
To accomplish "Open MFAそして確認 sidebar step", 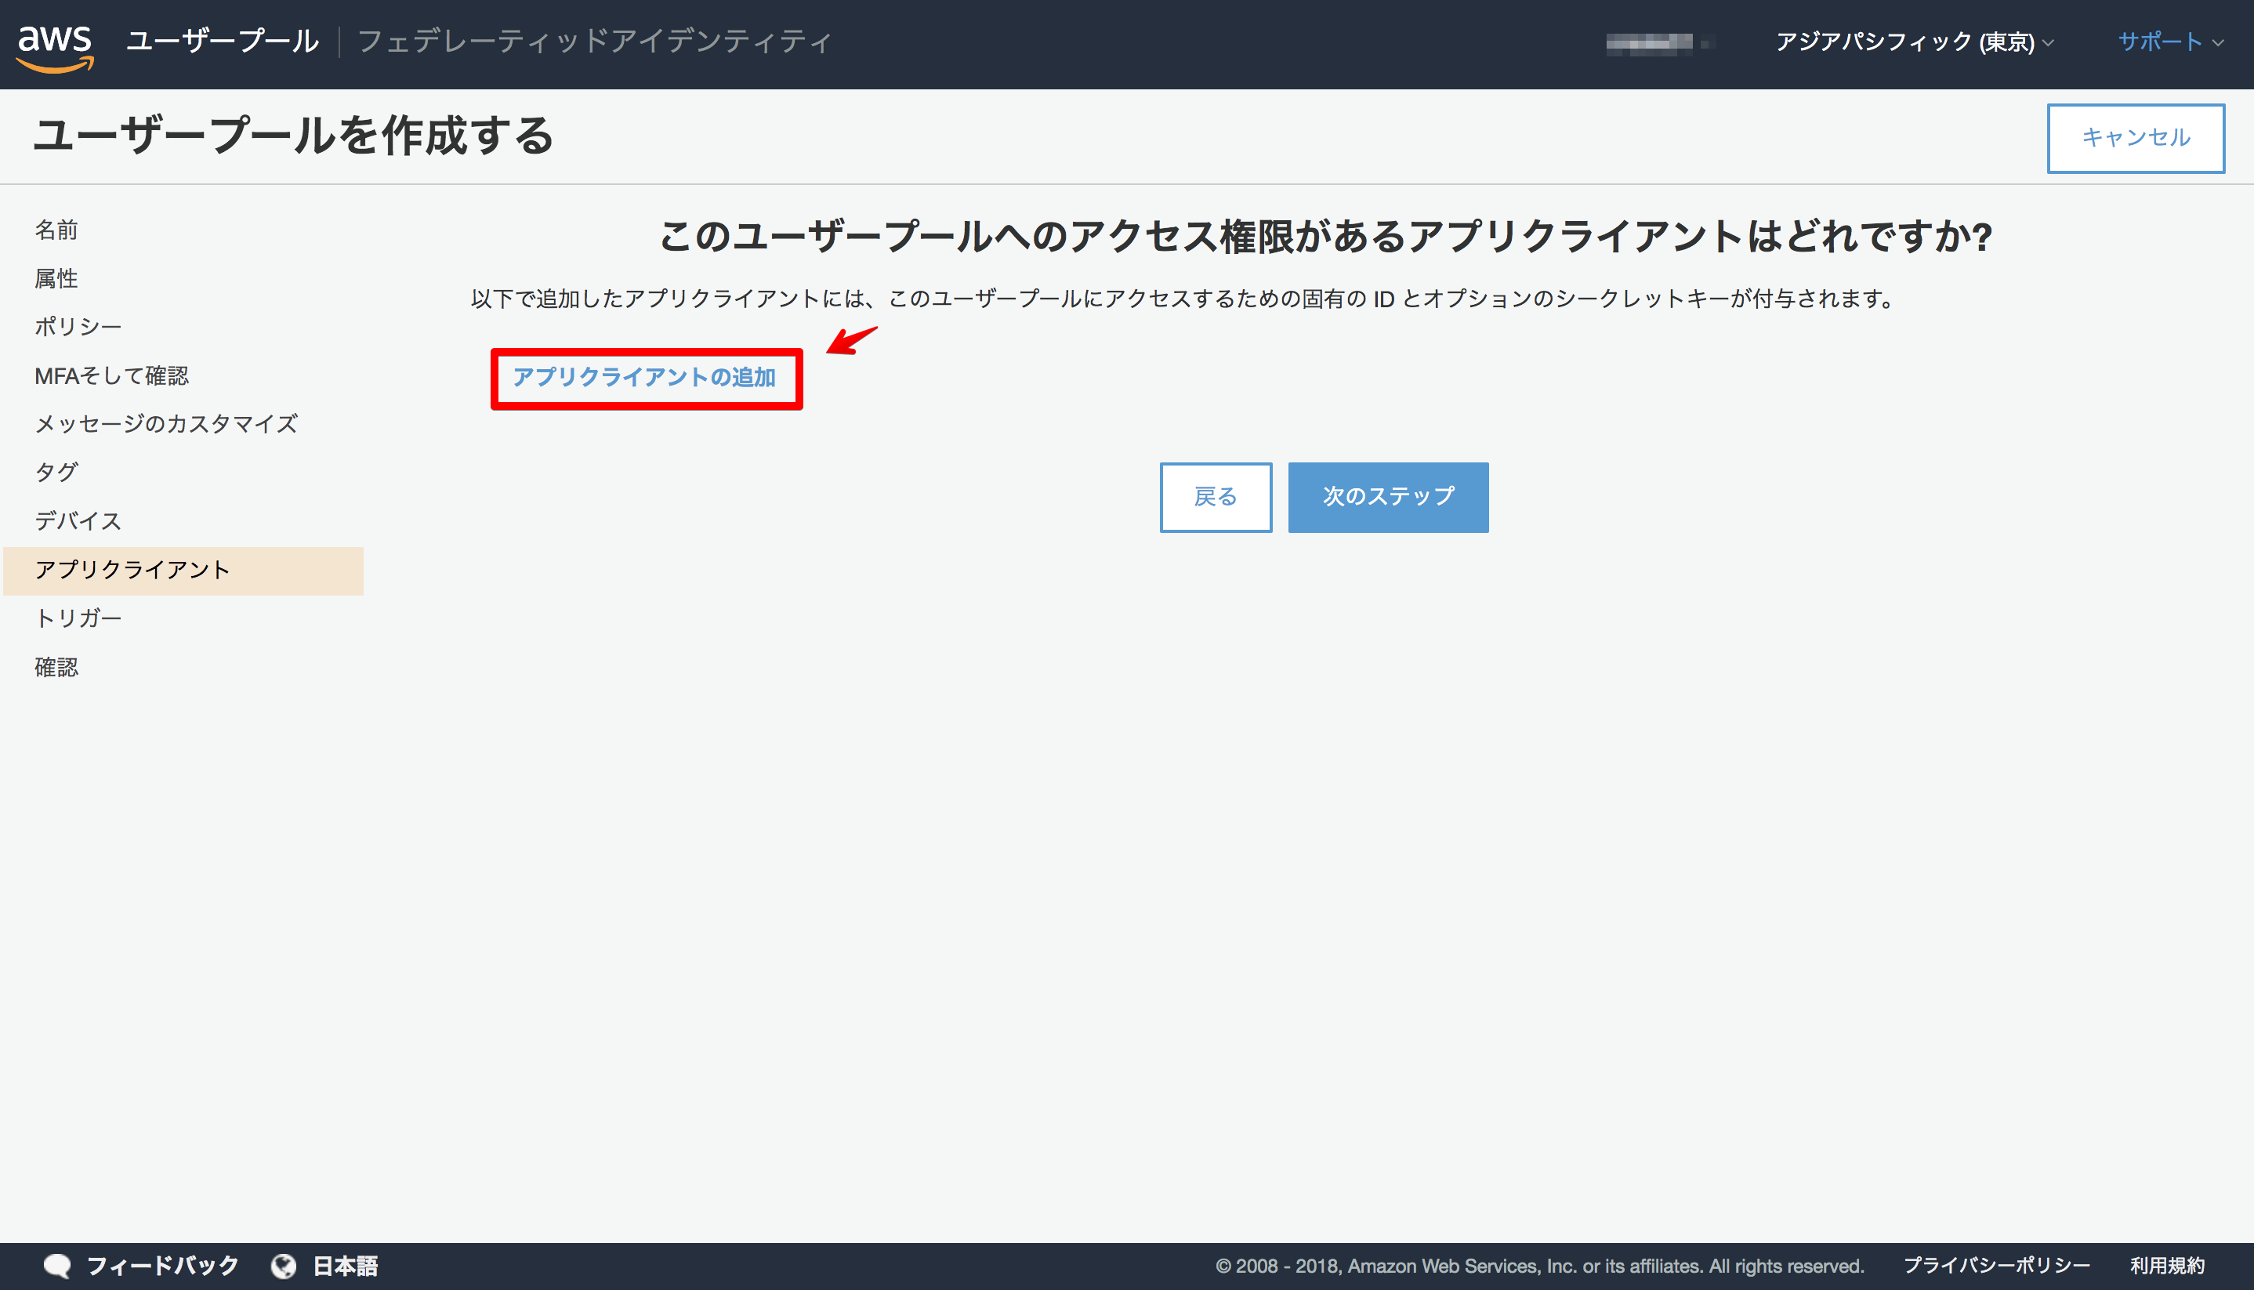I will click(x=111, y=375).
